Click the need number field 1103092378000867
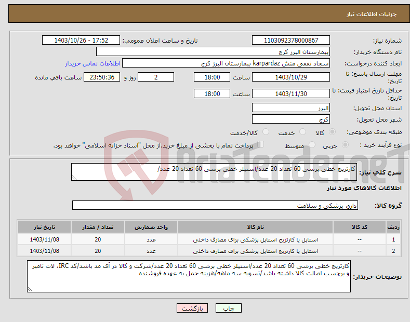 click(291, 41)
